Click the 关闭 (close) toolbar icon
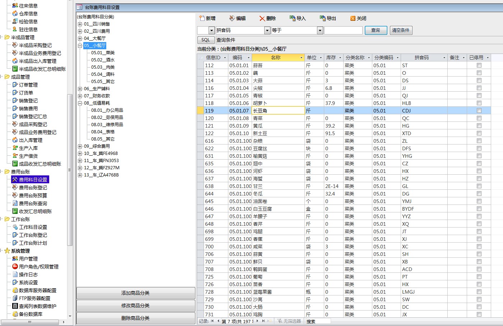503x326 pixels. 353,18
